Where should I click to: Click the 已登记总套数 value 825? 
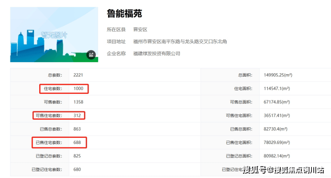point(77,156)
